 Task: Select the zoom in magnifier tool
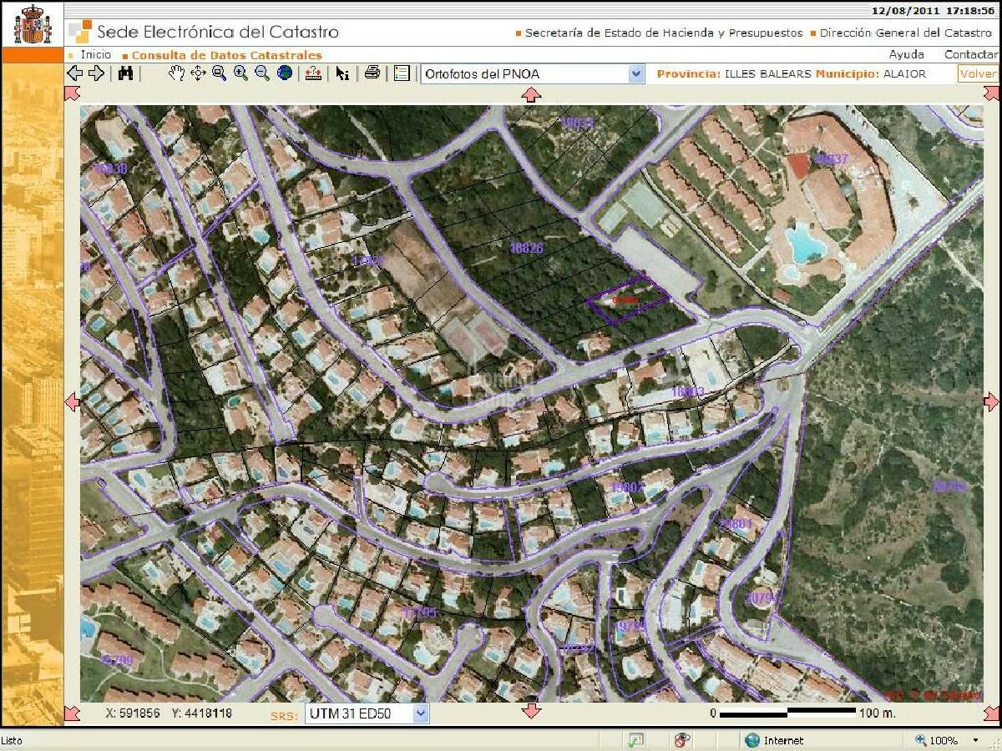click(x=240, y=73)
